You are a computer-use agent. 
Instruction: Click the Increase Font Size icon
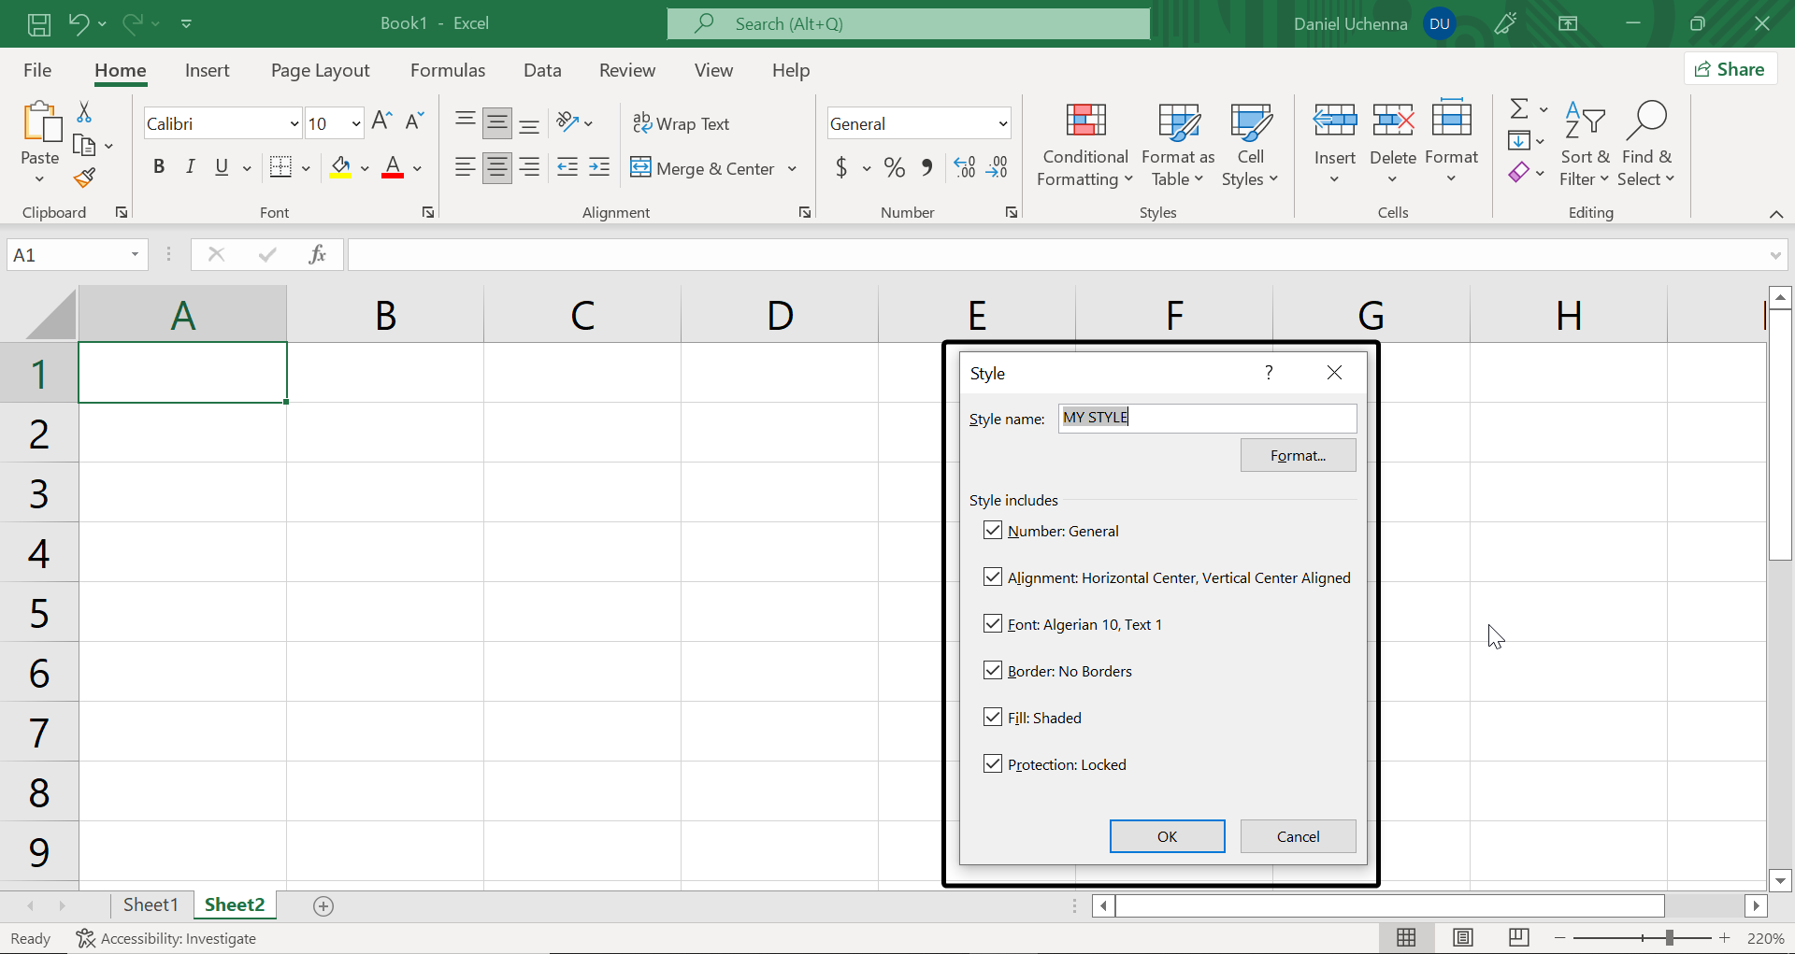tap(381, 121)
